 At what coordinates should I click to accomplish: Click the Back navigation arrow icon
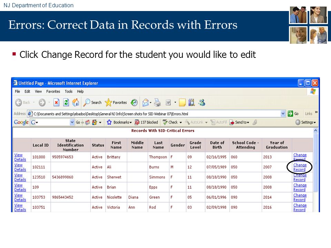tap(19, 103)
